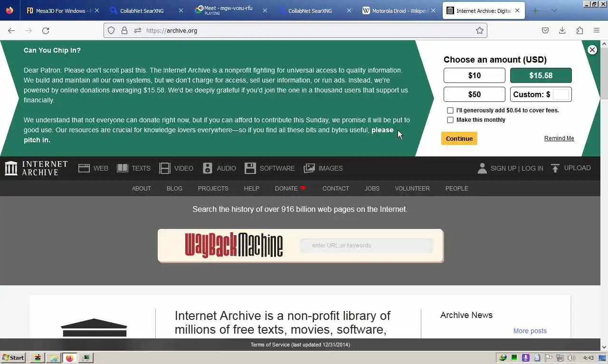The width and height of the screenshot is (608, 364).
Task: Open a new tab with the plus button
Action: (535, 10)
